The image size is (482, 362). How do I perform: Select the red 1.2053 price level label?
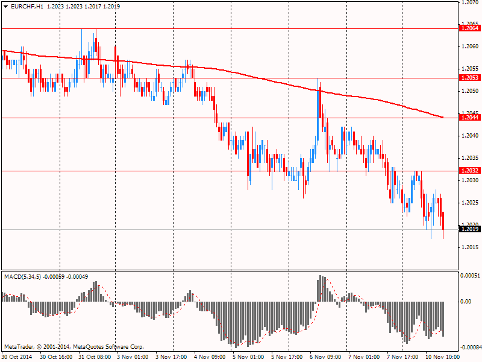click(469, 78)
